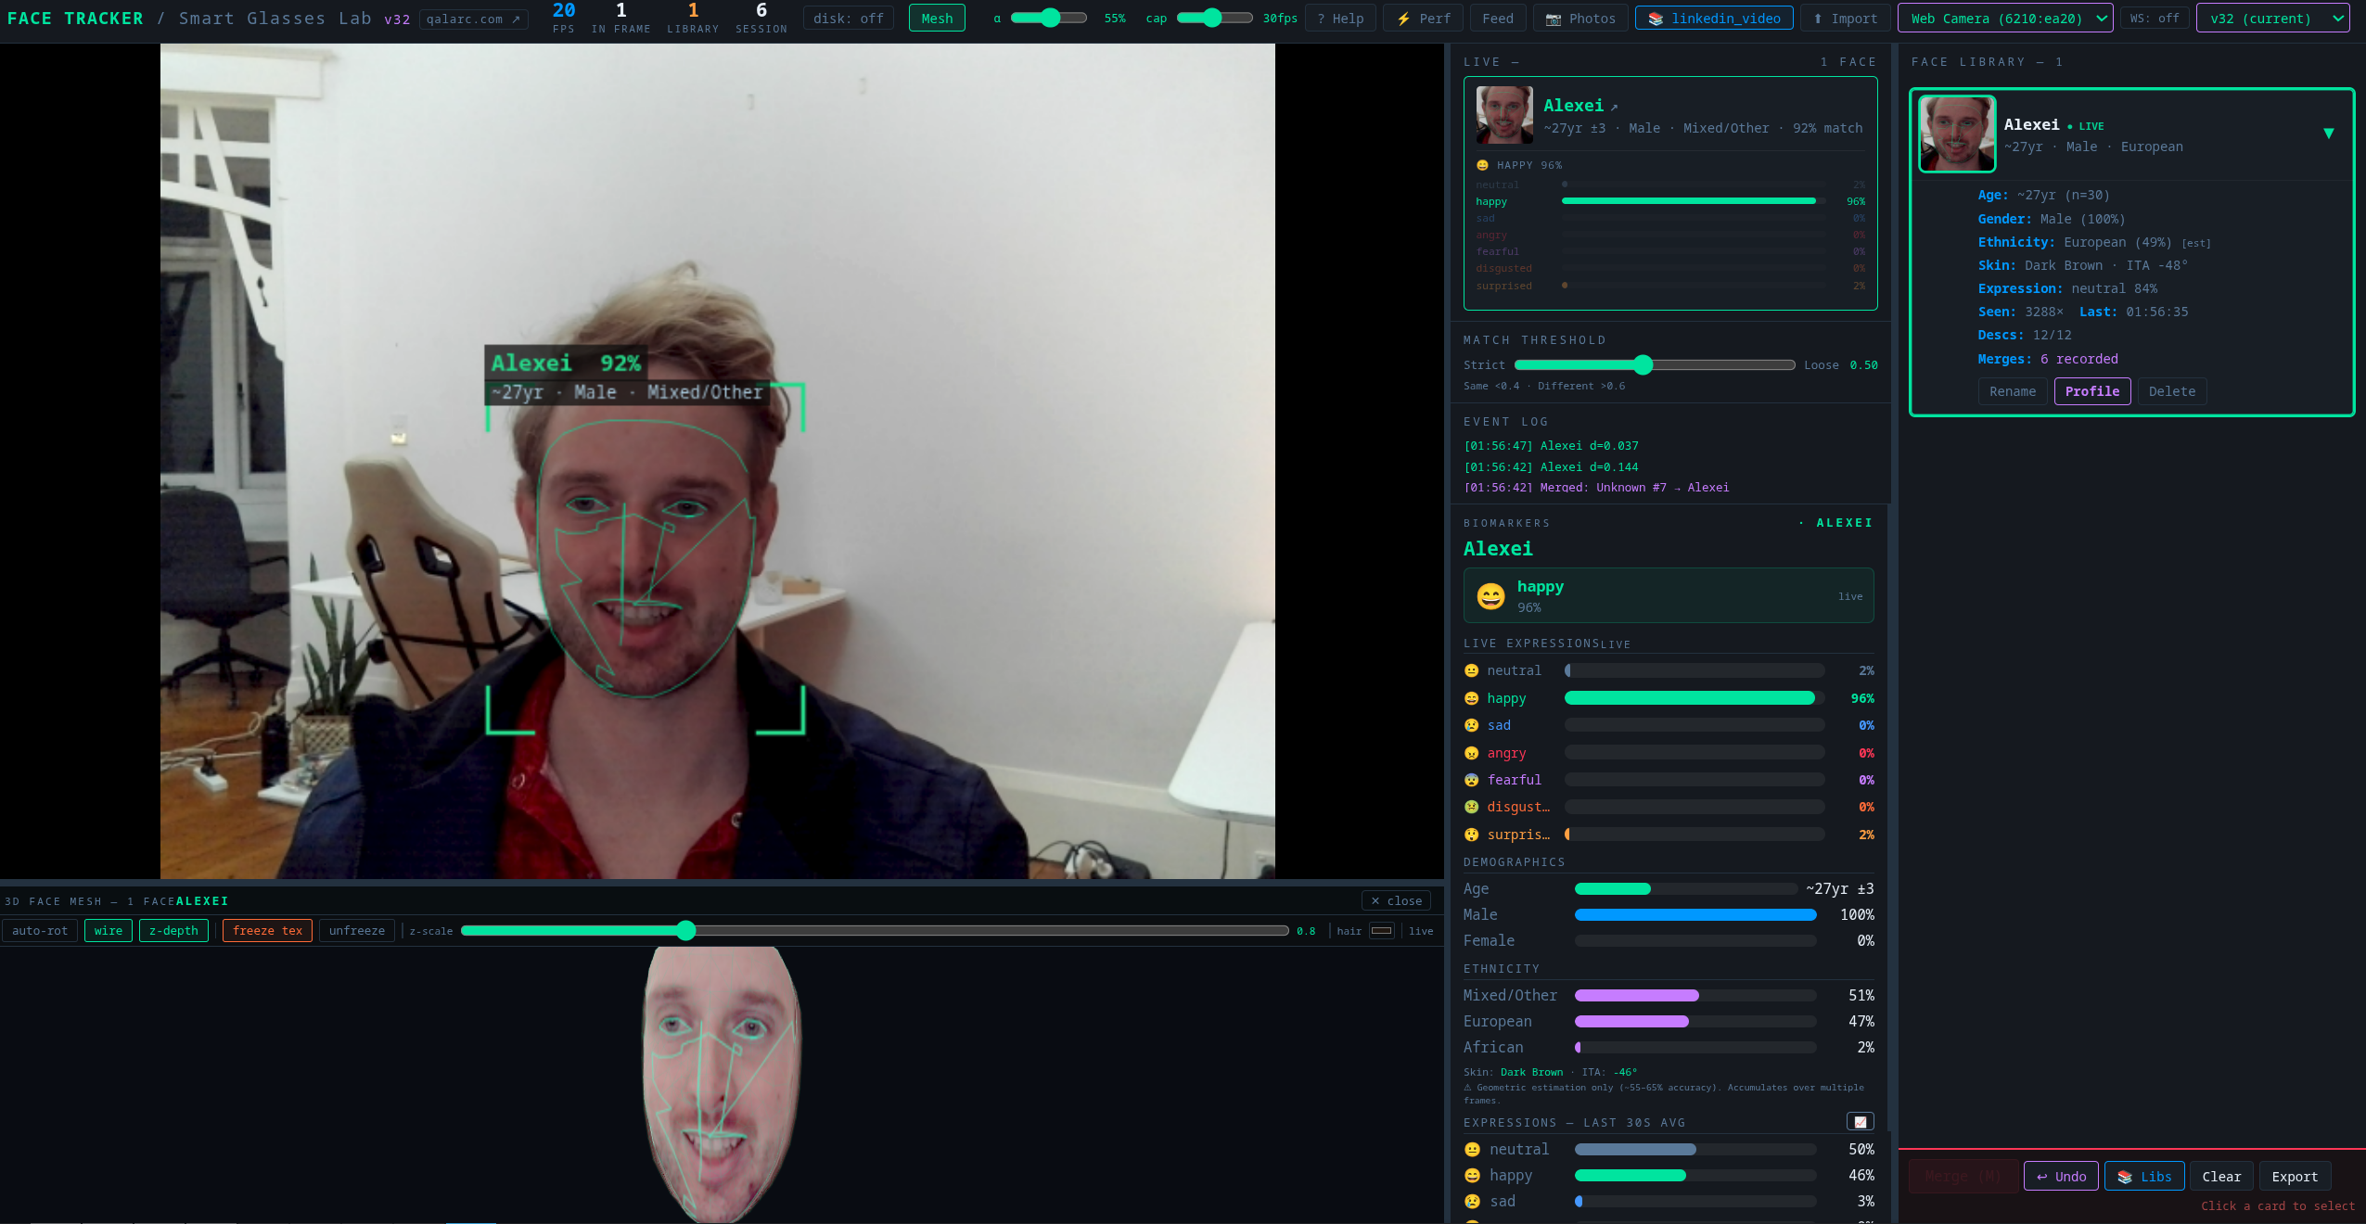
Task: Open the linkedin_video library selector
Action: pos(1714,19)
